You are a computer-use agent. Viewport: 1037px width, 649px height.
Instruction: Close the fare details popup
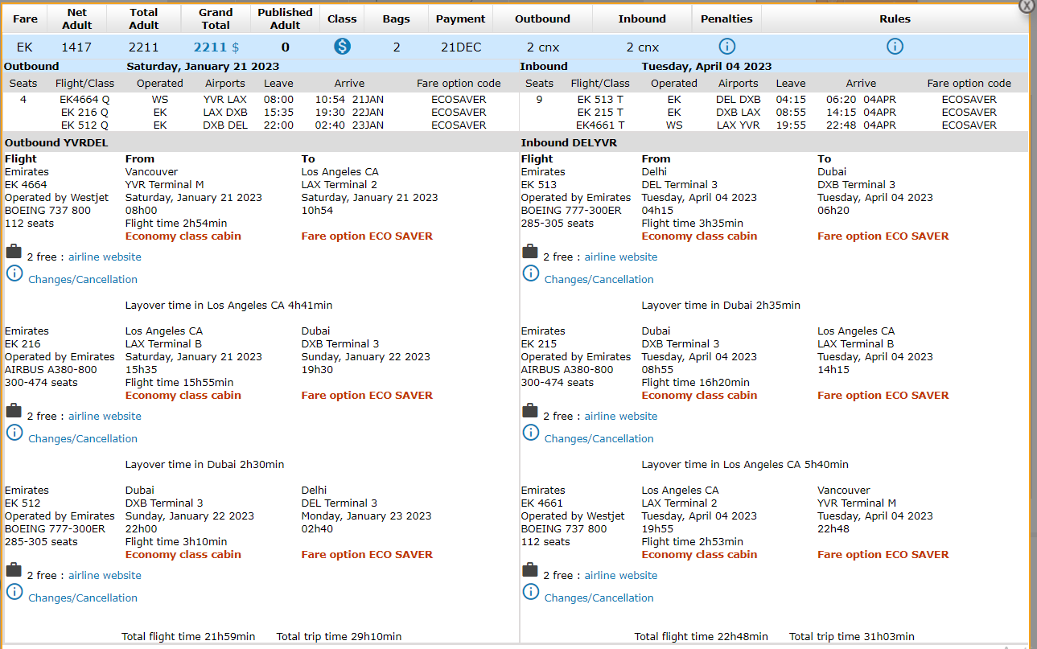[x=1027, y=5]
